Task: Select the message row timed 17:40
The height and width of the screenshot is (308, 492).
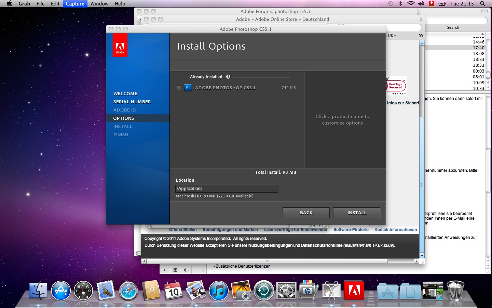Action: pos(454,48)
